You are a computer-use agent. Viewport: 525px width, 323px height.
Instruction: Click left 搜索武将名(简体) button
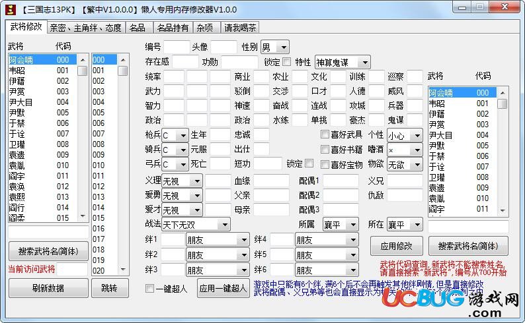point(48,251)
